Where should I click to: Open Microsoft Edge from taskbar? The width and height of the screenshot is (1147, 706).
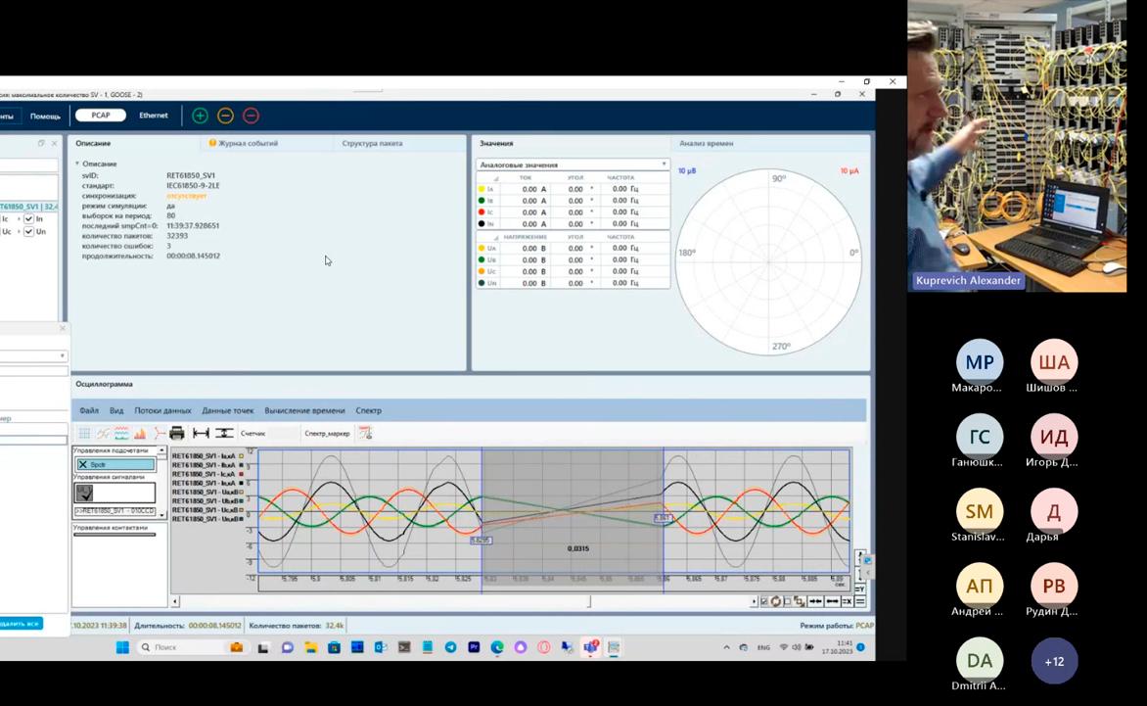497,647
